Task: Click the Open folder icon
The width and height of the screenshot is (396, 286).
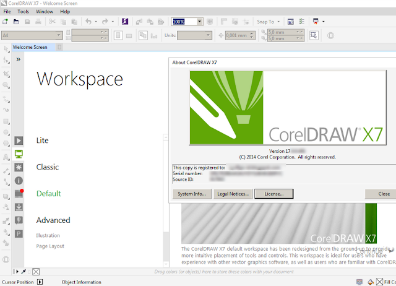Action: pyautogui.click(x=16, y=22)
